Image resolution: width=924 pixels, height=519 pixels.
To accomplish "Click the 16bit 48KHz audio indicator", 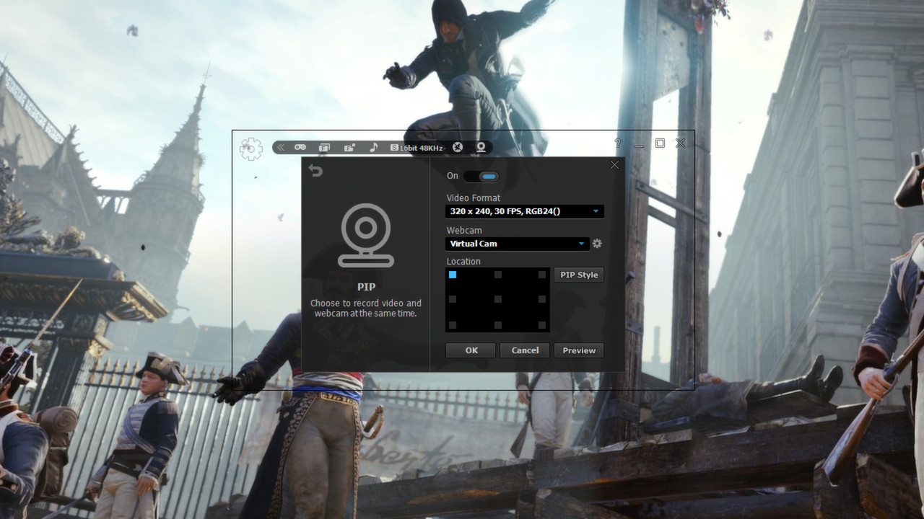I will click(417, 147).
